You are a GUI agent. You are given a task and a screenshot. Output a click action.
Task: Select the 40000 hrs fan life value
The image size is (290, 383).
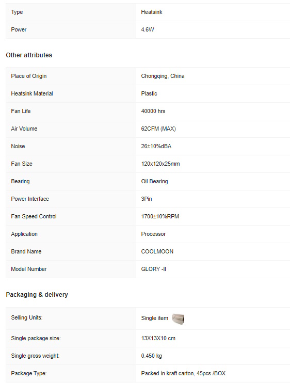click(153, 111)
